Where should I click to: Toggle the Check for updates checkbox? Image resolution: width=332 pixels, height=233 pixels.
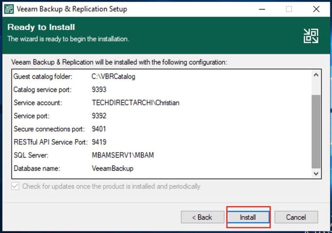click(x=15, y=186)
